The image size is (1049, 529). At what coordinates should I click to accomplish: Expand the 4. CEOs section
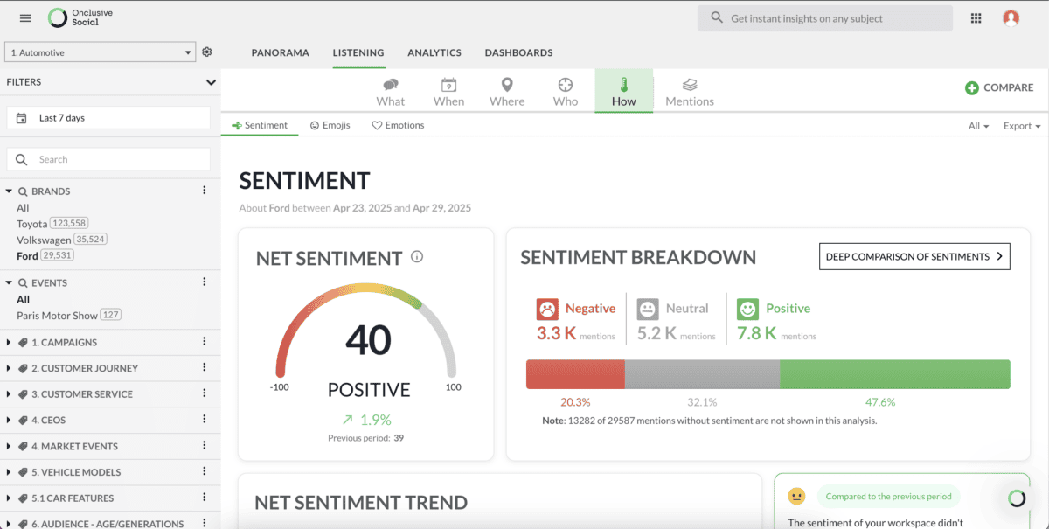(9, 420)
